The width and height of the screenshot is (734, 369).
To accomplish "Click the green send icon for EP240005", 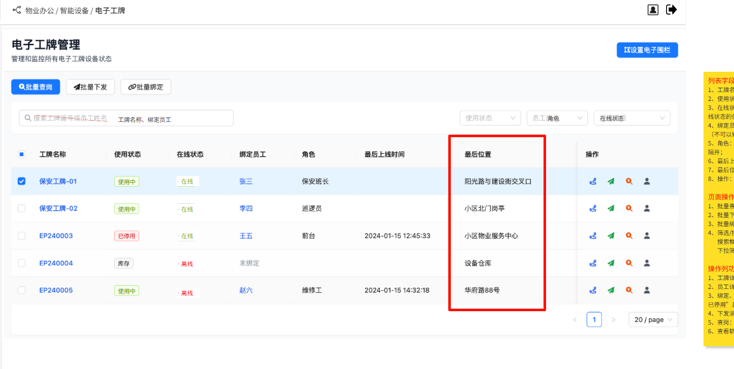I will tap(611, 290).
